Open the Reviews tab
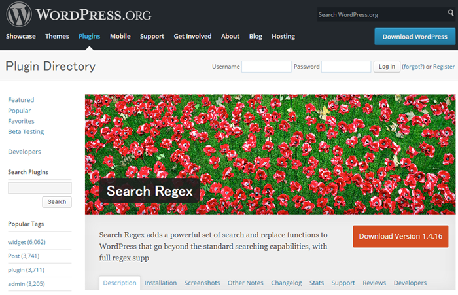This screenshot has height=295, width=458. tap(374, 283)
